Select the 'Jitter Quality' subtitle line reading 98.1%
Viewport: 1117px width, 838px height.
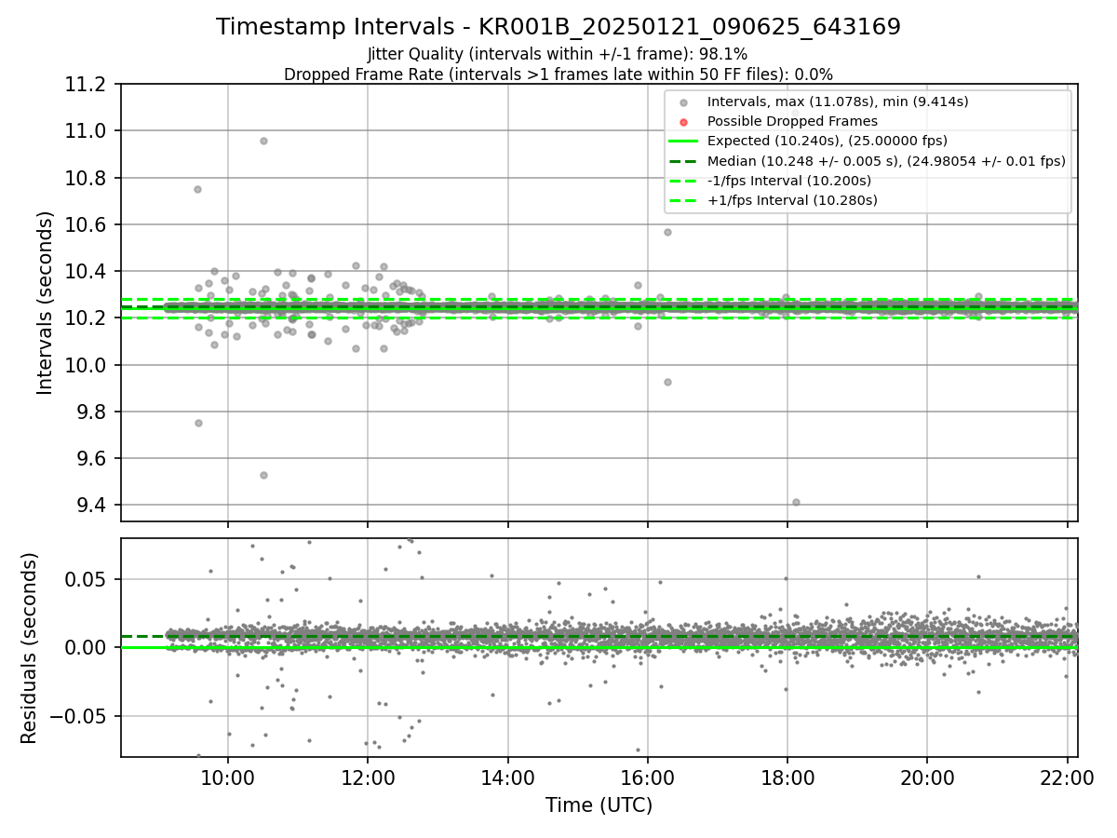[558, 55]
